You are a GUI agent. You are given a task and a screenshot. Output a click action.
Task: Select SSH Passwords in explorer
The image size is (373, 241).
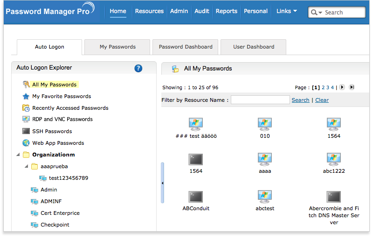(52, 131)
